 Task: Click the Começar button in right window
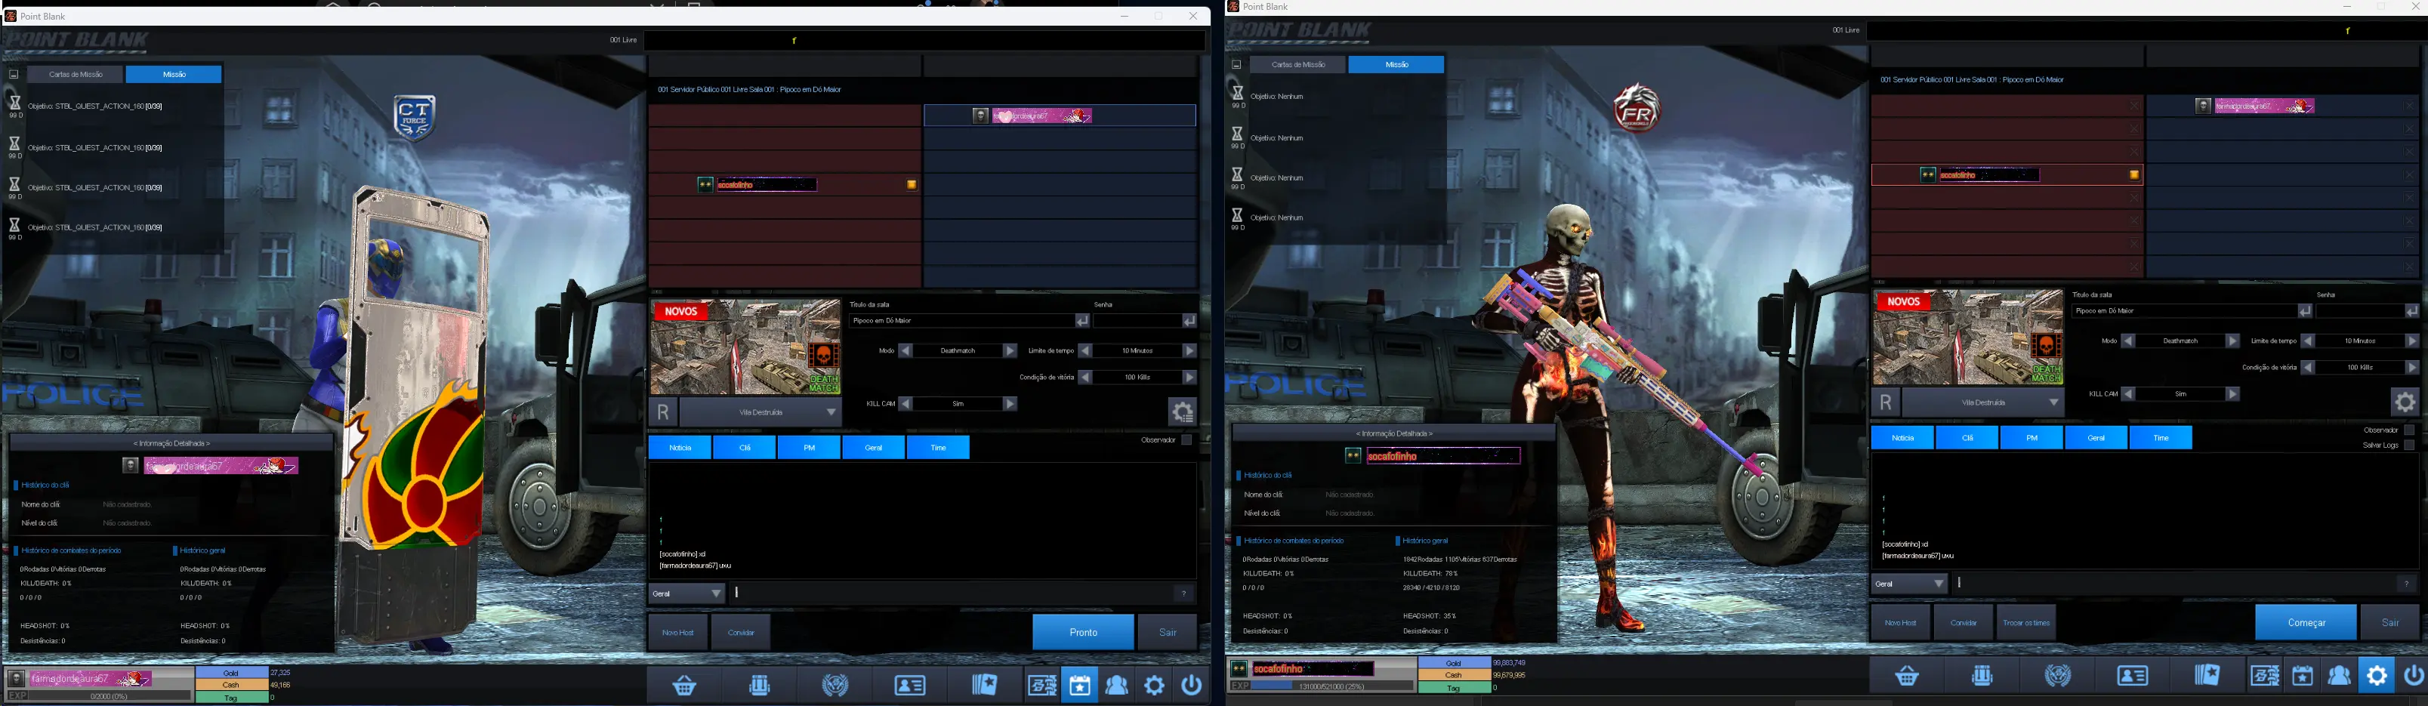2306,623
